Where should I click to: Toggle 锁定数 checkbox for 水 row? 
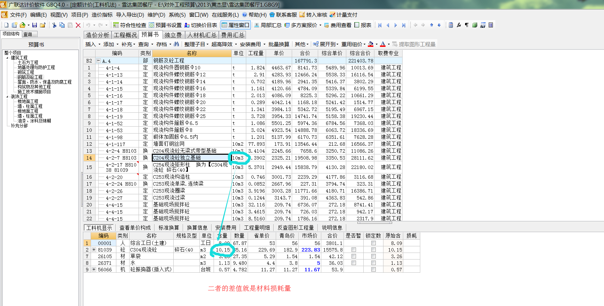tap(373, 263)
